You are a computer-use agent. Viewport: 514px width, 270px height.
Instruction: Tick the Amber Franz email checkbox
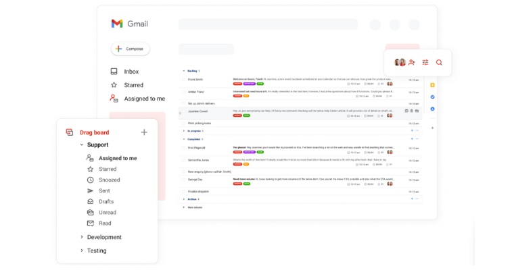pos(183,92)
